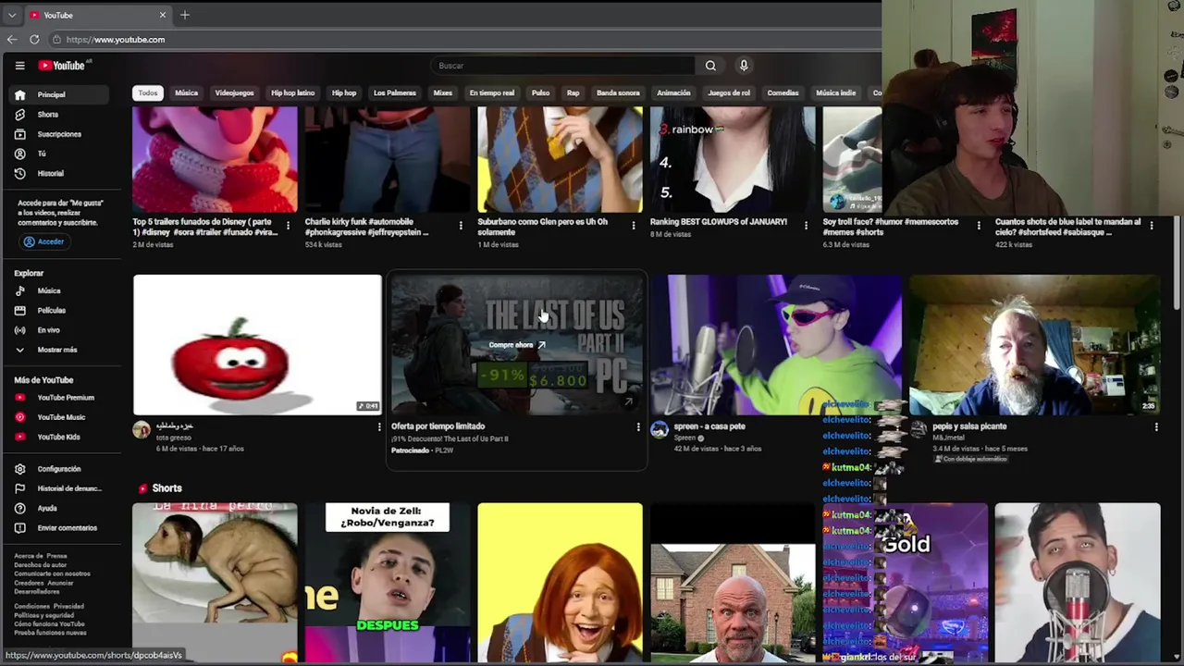Open browser tab search dropdown arrow
Viewport: 1184px width, 666px height.
point(12,15)
